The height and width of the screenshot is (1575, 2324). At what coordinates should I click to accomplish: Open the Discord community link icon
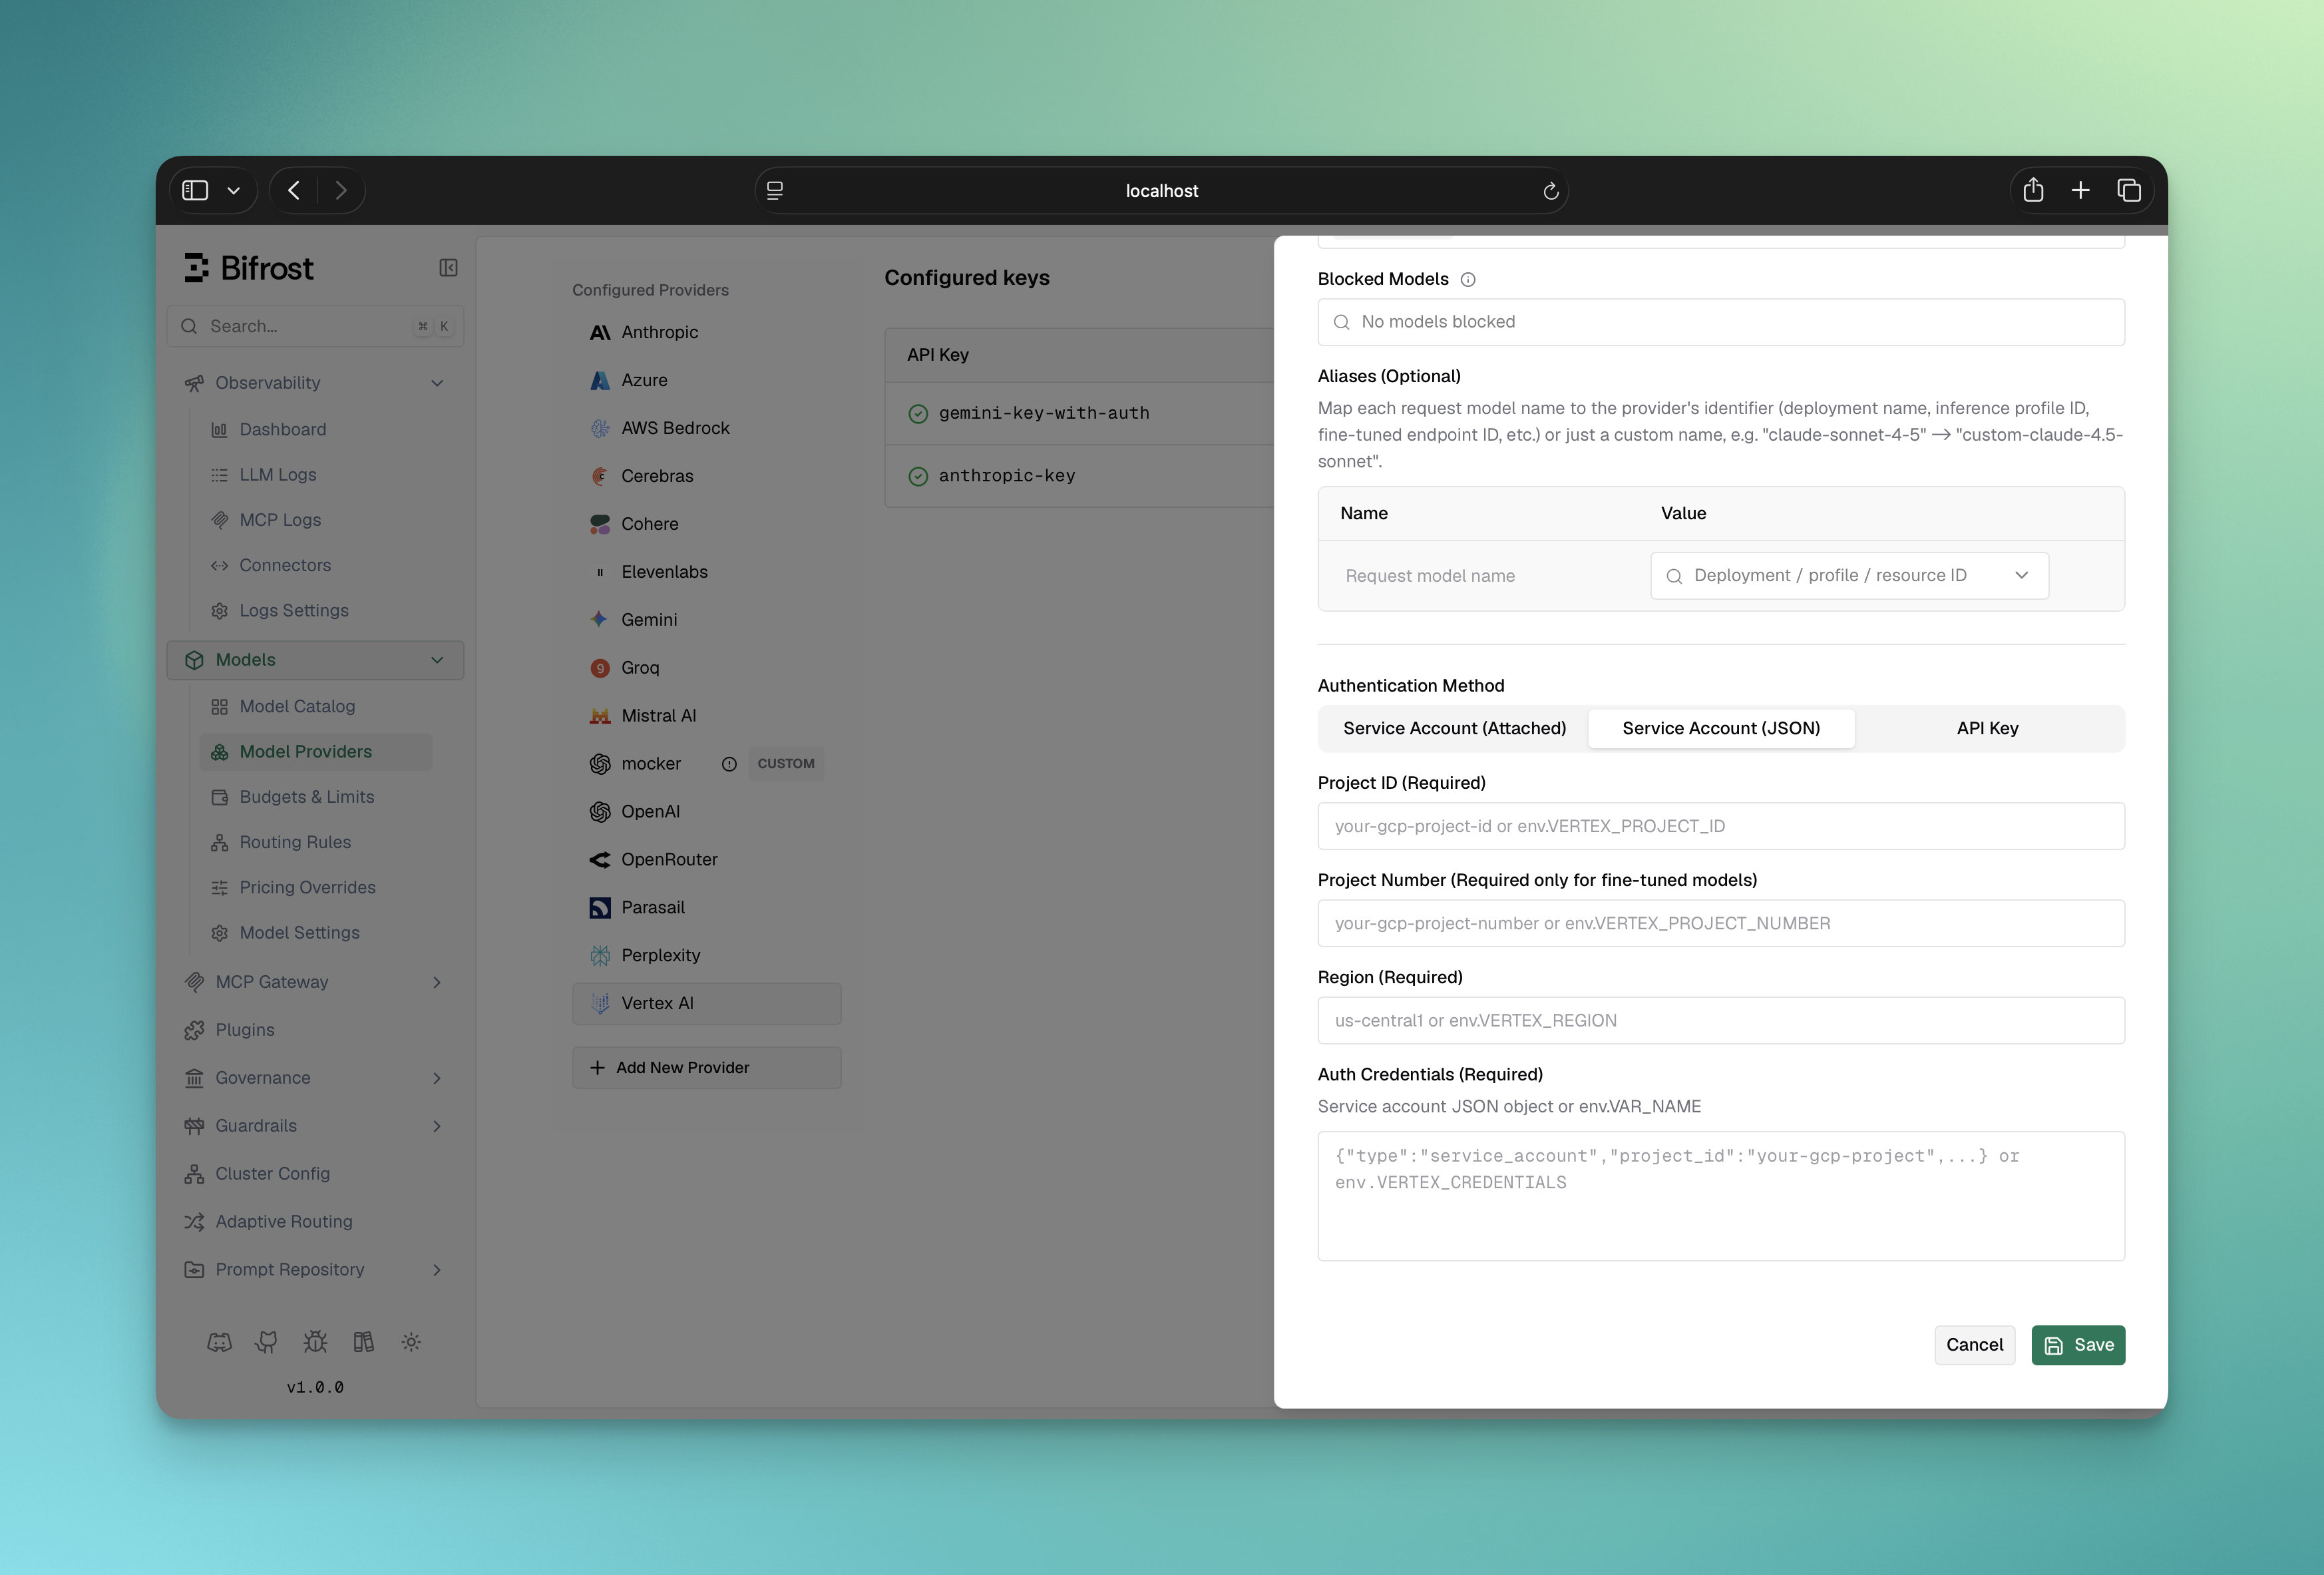[x=219, y=1342]
